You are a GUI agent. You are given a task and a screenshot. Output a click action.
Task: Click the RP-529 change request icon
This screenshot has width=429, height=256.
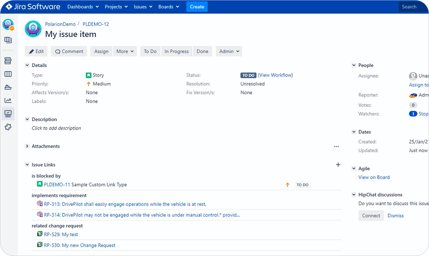pyautogui.click(x=40, y=234)
